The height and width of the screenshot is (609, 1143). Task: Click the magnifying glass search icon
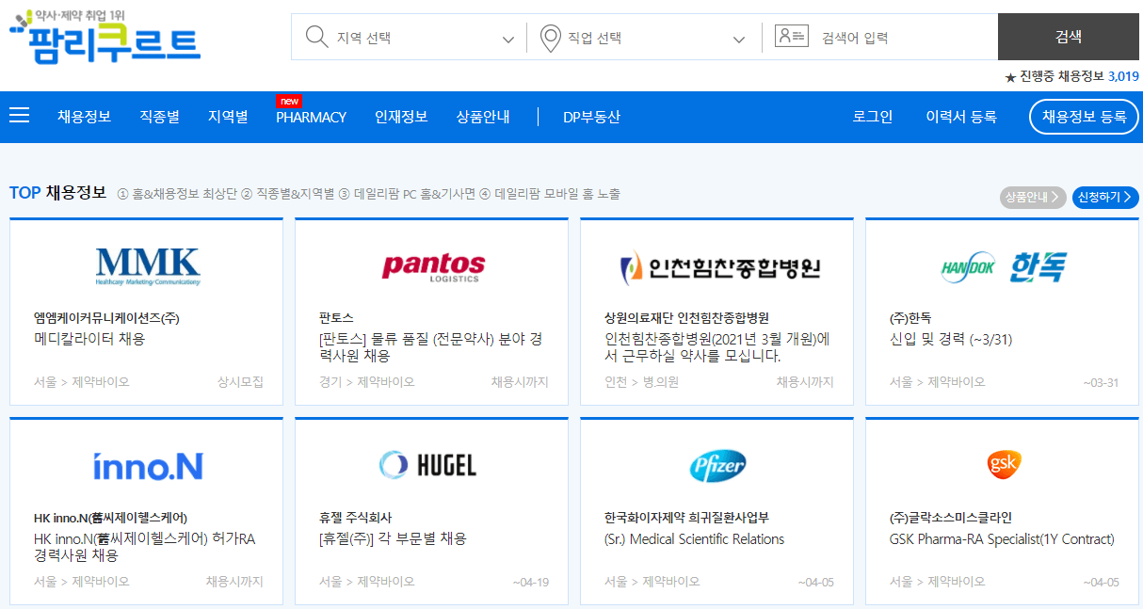click(315, 37)
